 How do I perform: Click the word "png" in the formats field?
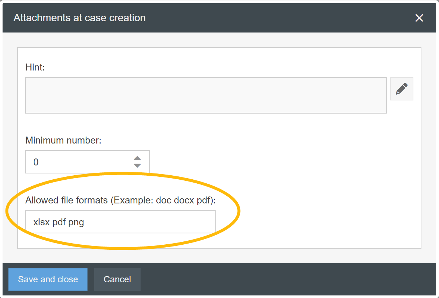click(x=76, y=222)
